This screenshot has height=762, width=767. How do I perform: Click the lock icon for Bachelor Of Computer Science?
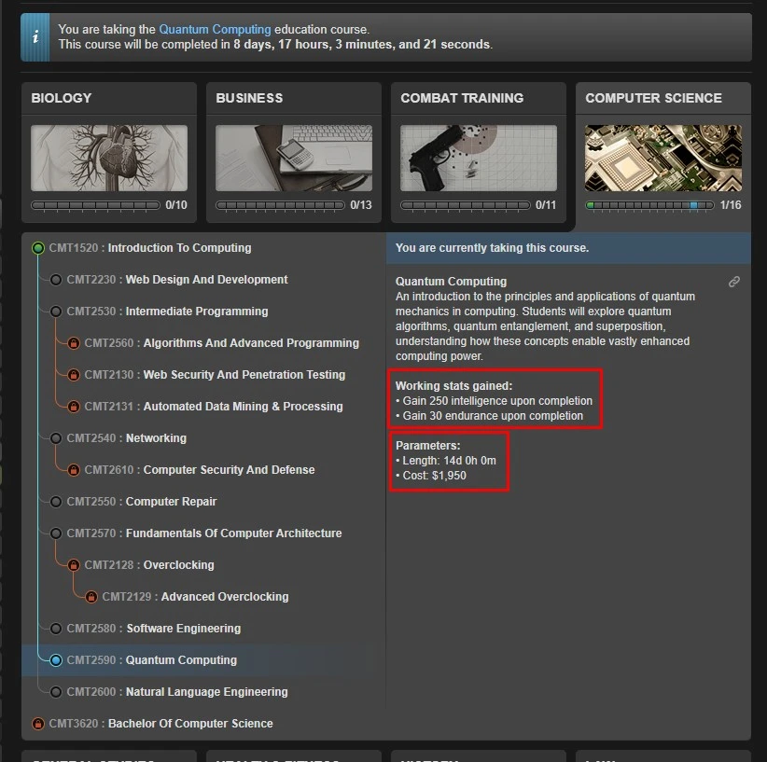click(38, 724)
